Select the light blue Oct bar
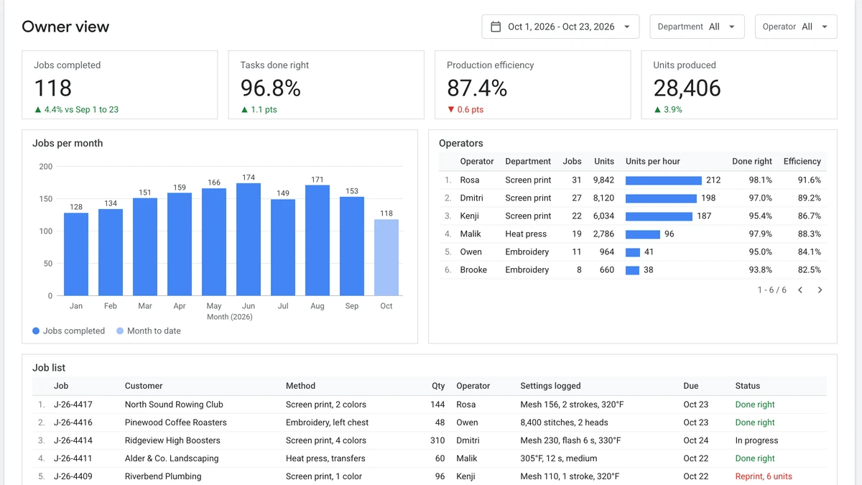 (x=386, y=258)
